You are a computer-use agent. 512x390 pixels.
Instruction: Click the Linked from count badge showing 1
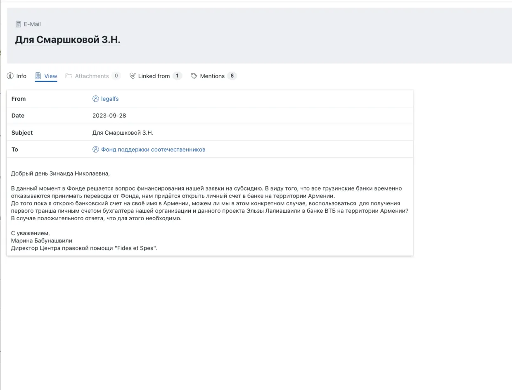pyautogui.click(x=177, y=76)
